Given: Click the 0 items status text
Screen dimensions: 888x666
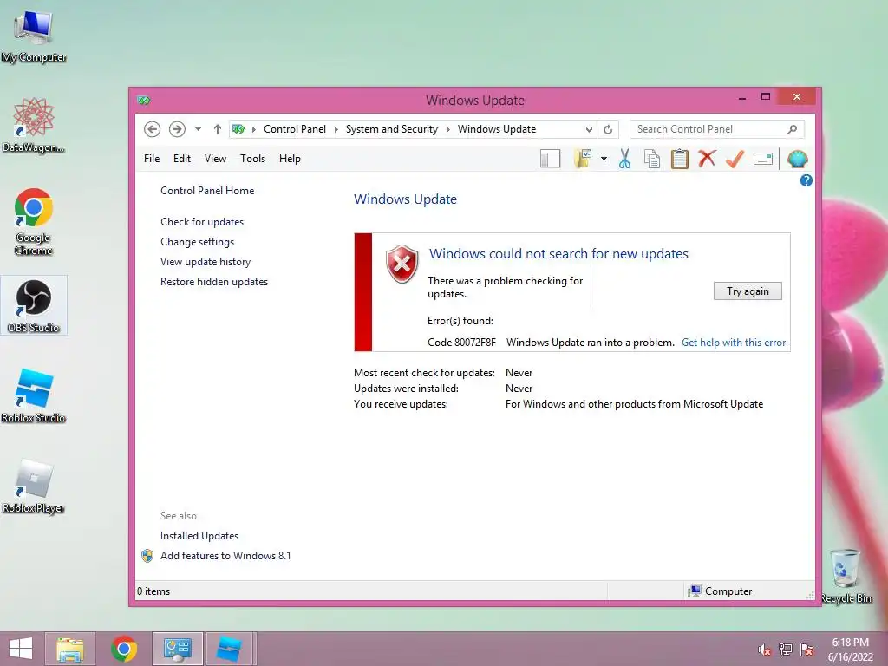Looking at the screenshot, I should (x=153, y=591).
